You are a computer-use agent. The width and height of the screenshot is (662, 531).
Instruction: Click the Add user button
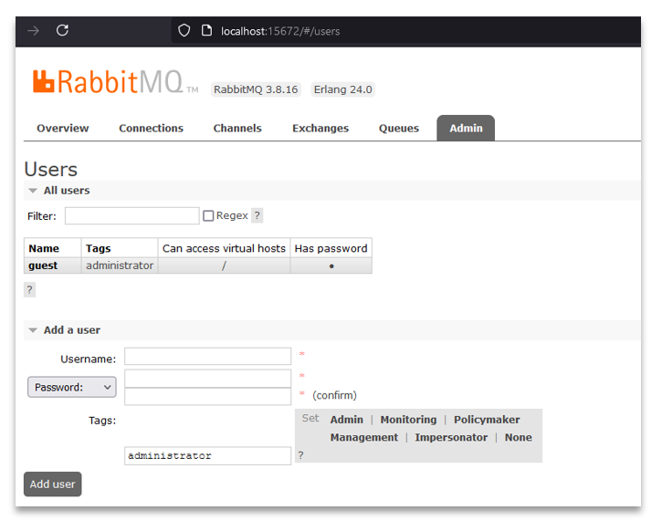click(x=52, y=484)
